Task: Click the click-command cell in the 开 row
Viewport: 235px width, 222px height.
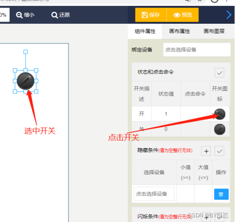Action: point(195,114)
